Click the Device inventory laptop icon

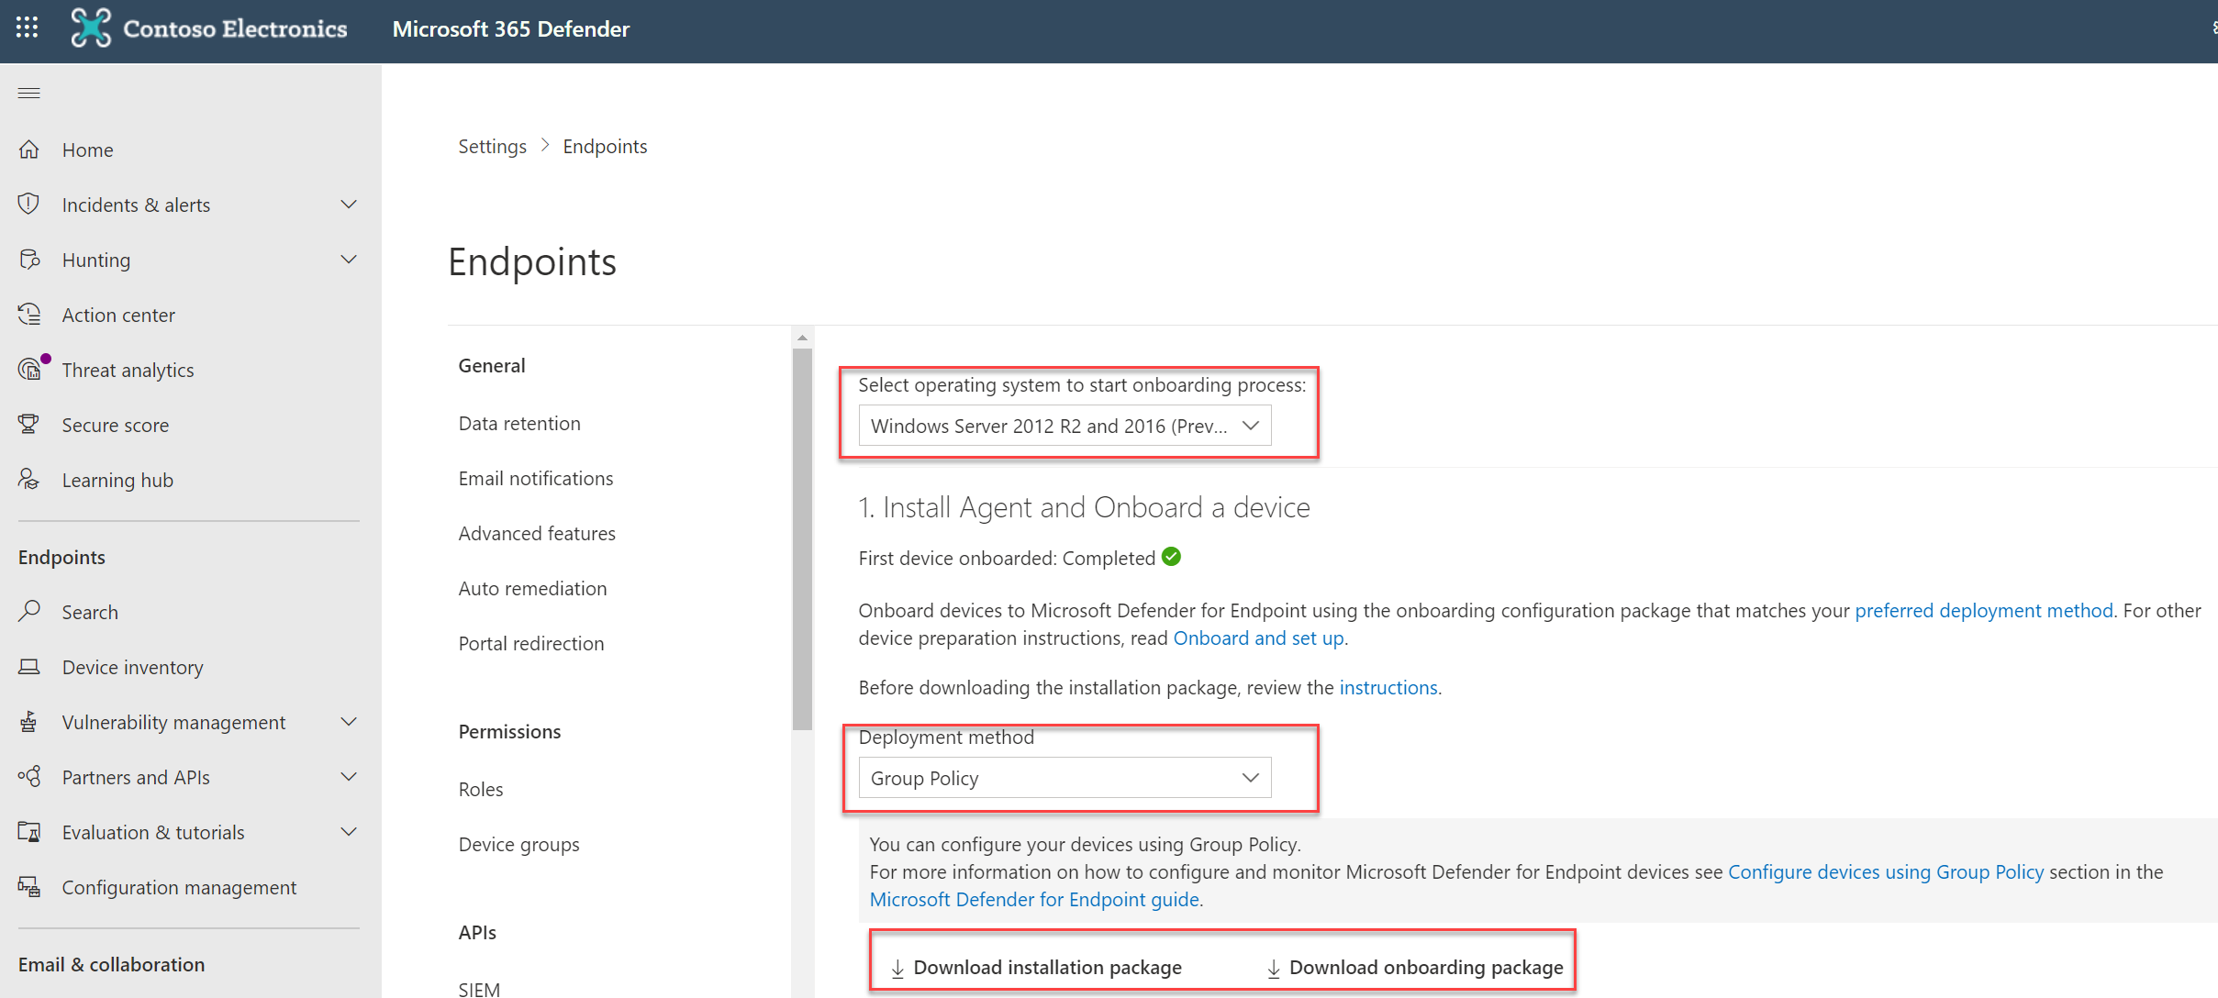point(29,666)
